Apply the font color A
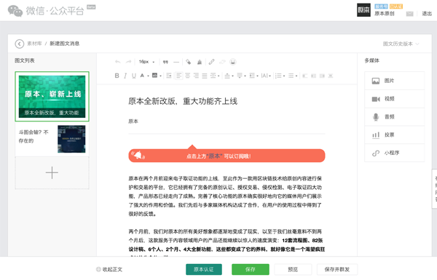The image size is (437, 280). click(142, 76)
